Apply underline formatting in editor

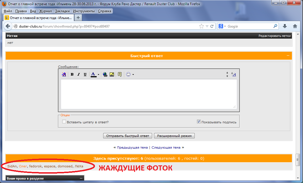coord(85,74)
